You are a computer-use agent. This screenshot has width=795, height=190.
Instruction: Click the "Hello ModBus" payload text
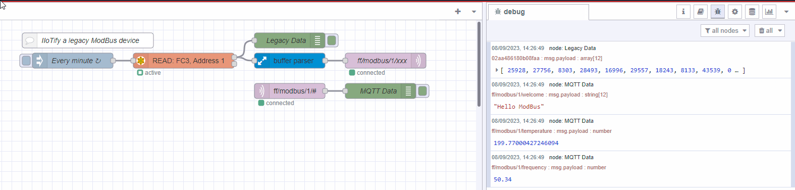click(519, 107)
